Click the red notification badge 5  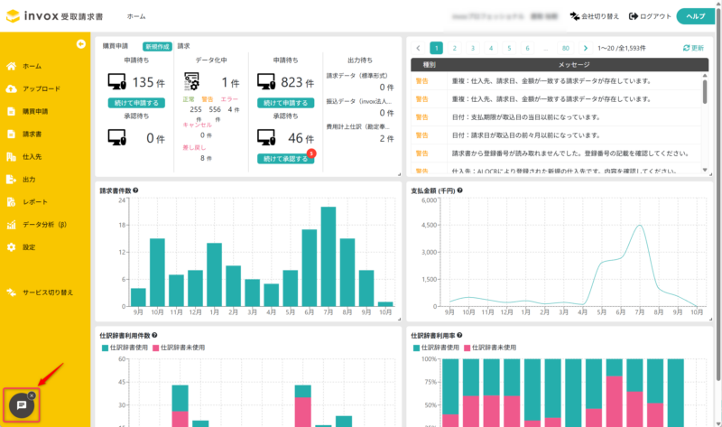pos(311,153)
